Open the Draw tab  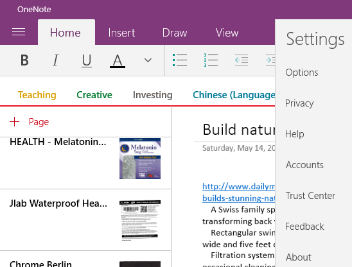coord(175,33)
